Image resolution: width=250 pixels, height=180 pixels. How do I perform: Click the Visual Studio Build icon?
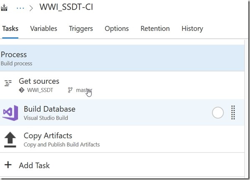(x=10, y=113)
